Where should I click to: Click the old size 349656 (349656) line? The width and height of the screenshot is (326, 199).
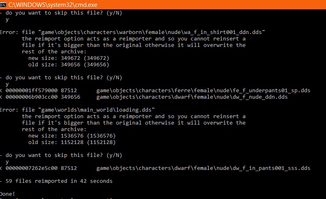pyautogui.click(x=69, y=64)
